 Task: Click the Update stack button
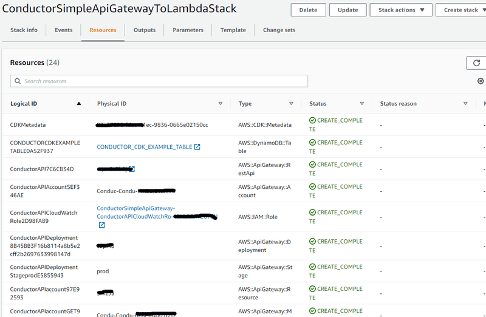point(347,10)
